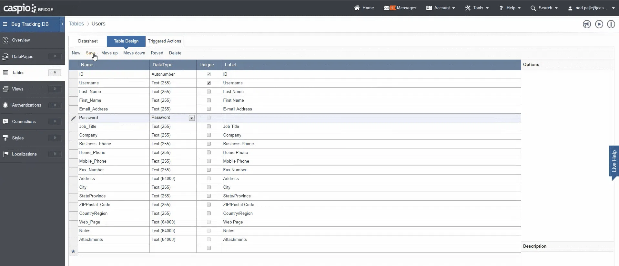Click the Tables breadcrumb link

[x=76, y=24]
